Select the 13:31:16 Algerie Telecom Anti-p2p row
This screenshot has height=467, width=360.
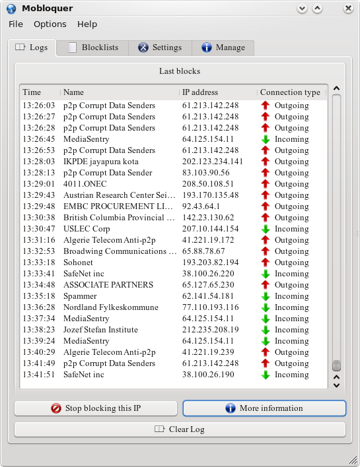point(174,240)
